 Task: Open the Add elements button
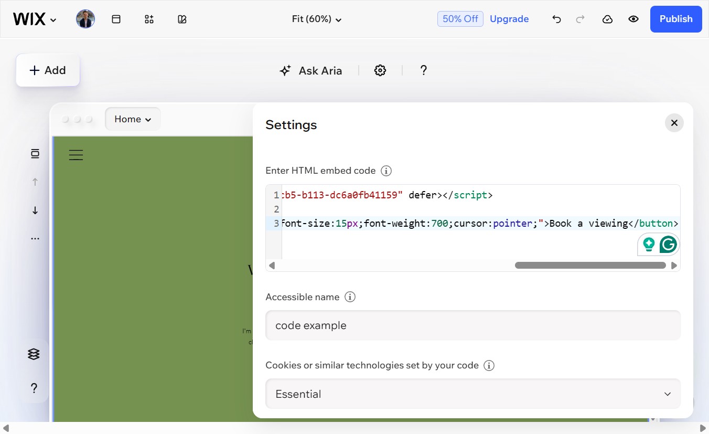coord(48,70)
